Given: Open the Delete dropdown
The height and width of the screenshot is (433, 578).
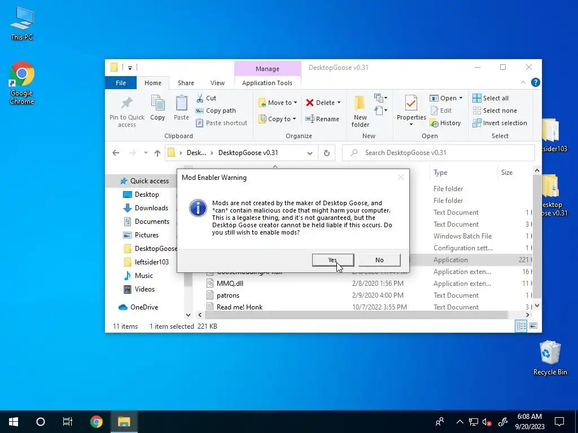Looking at the screenshot, I should [x=323, y=103].
